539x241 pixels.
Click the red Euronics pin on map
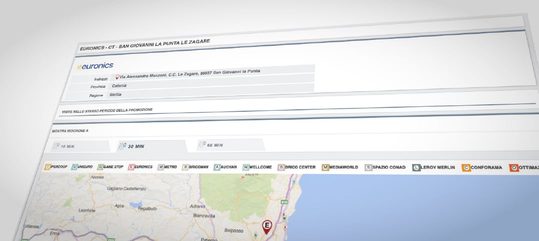click(267, 227)
